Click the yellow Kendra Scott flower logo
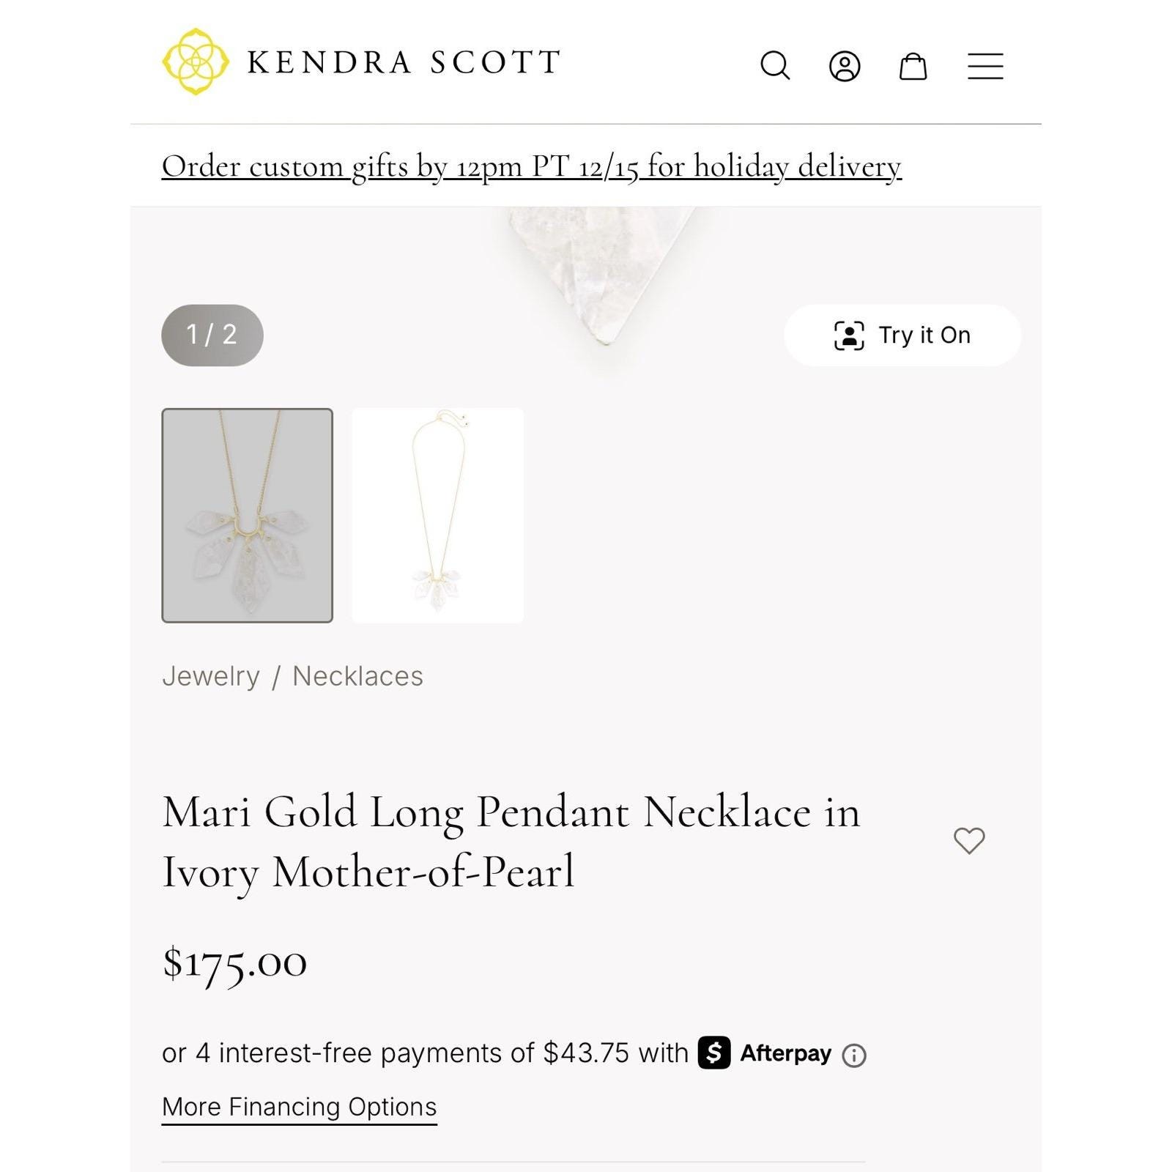Screen dimensions: 1172x1172 pyautogui.click(x=195, y=62)
